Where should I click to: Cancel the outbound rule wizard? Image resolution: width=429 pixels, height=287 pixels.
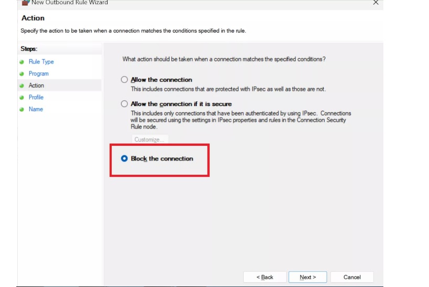(x=352, y=277)
